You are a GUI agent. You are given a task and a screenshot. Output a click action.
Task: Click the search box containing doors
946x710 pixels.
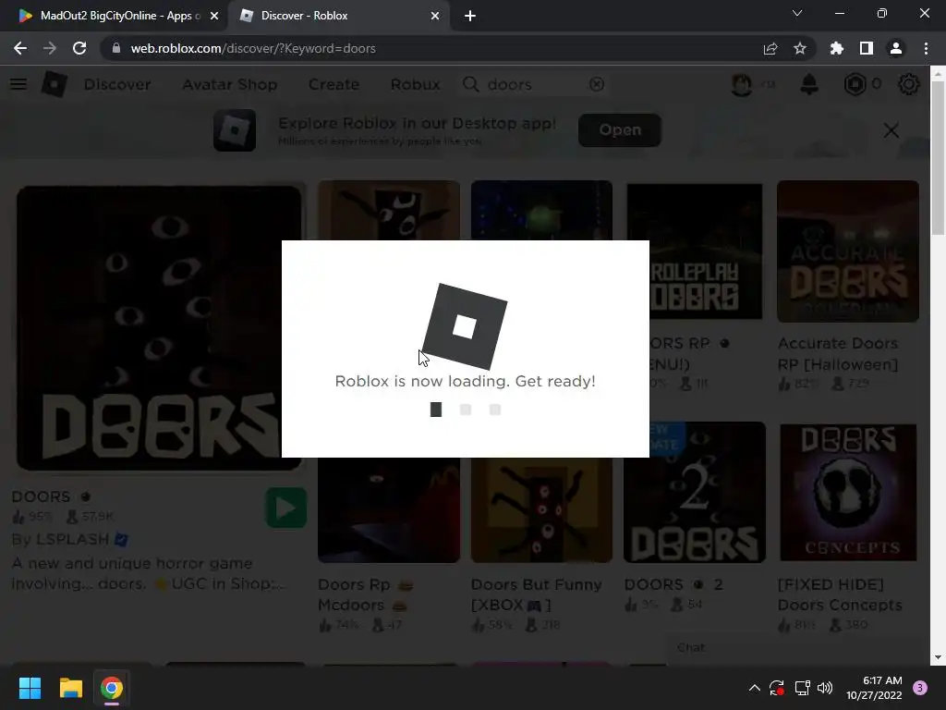[x=534, y=84]
